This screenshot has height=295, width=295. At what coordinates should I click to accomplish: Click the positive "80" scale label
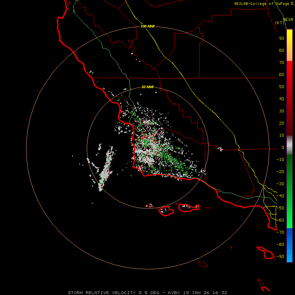tap(282, 50)
